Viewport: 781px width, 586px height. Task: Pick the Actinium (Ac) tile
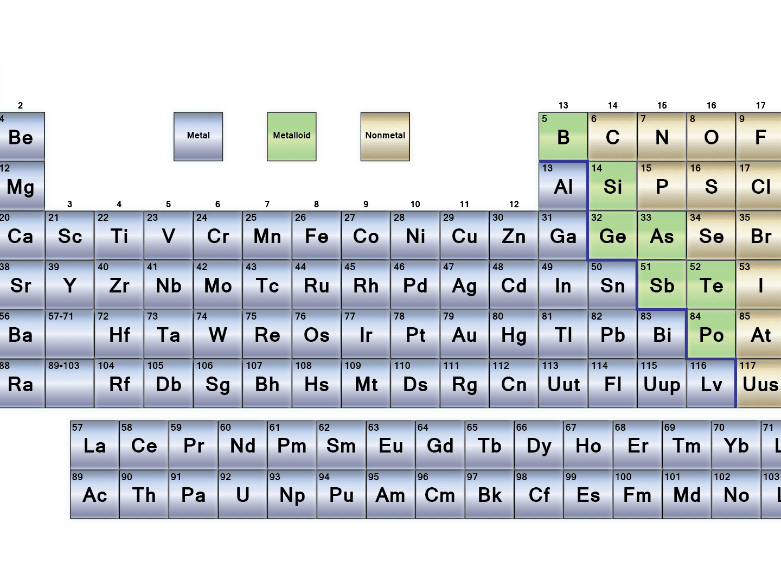tap(94, 494)
